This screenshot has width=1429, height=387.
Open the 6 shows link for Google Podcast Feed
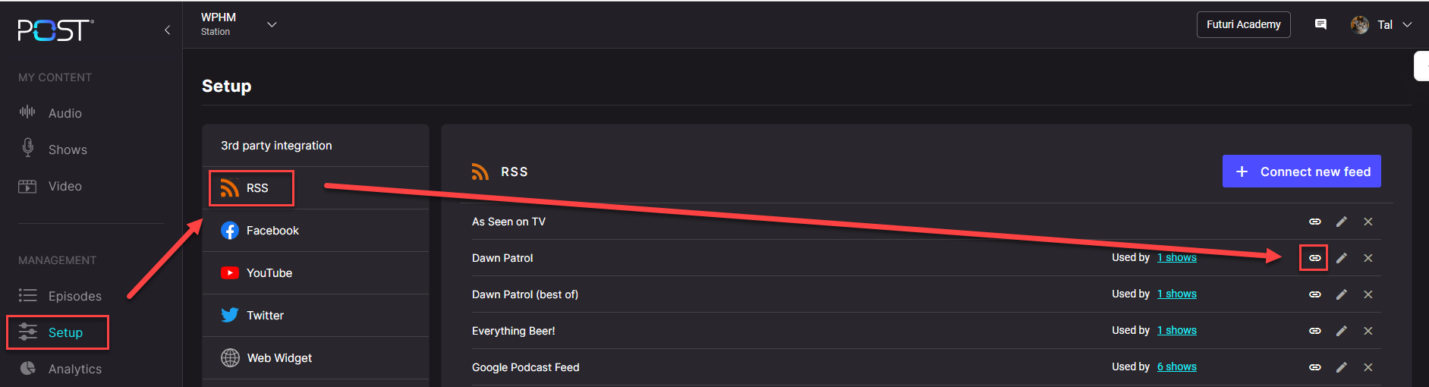(x=1176, y=367)
